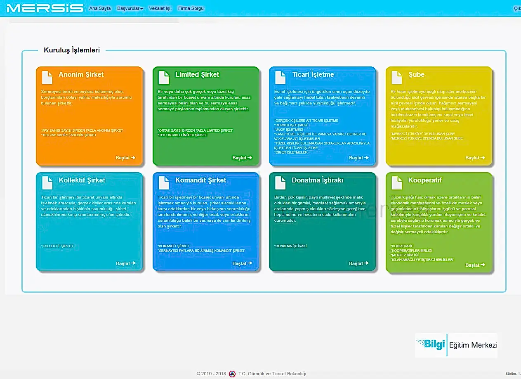Image resolution: width=521 pixels, height=379 pixels.
Task: Start Limited Şirket application with Başlat
Action: [x=242, y=158]
